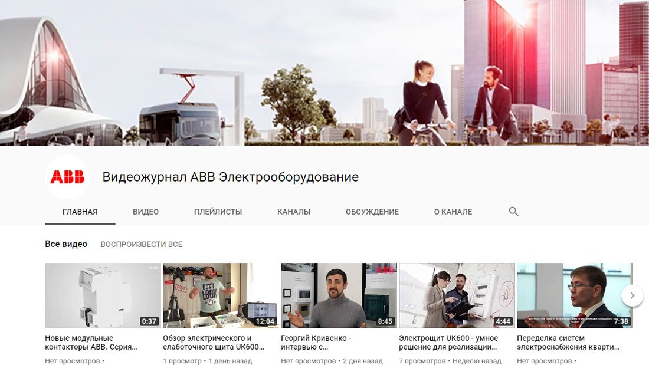Switch to the ГЛАВНАЯ tab
Viewport: 649px width, 365px height.
[x=80, y=212]
